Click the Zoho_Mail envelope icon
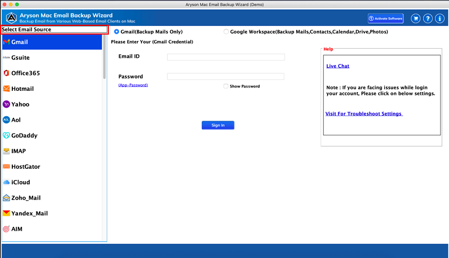449x258 pixels. pyautogui.click(x=6, y=197)
